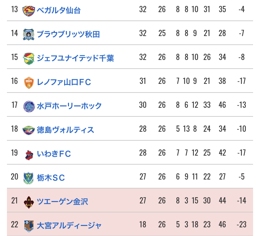Screen dimensions: 260x236
Task: Go to the レノファ山口FC team link
Action: tap(64, 82)
